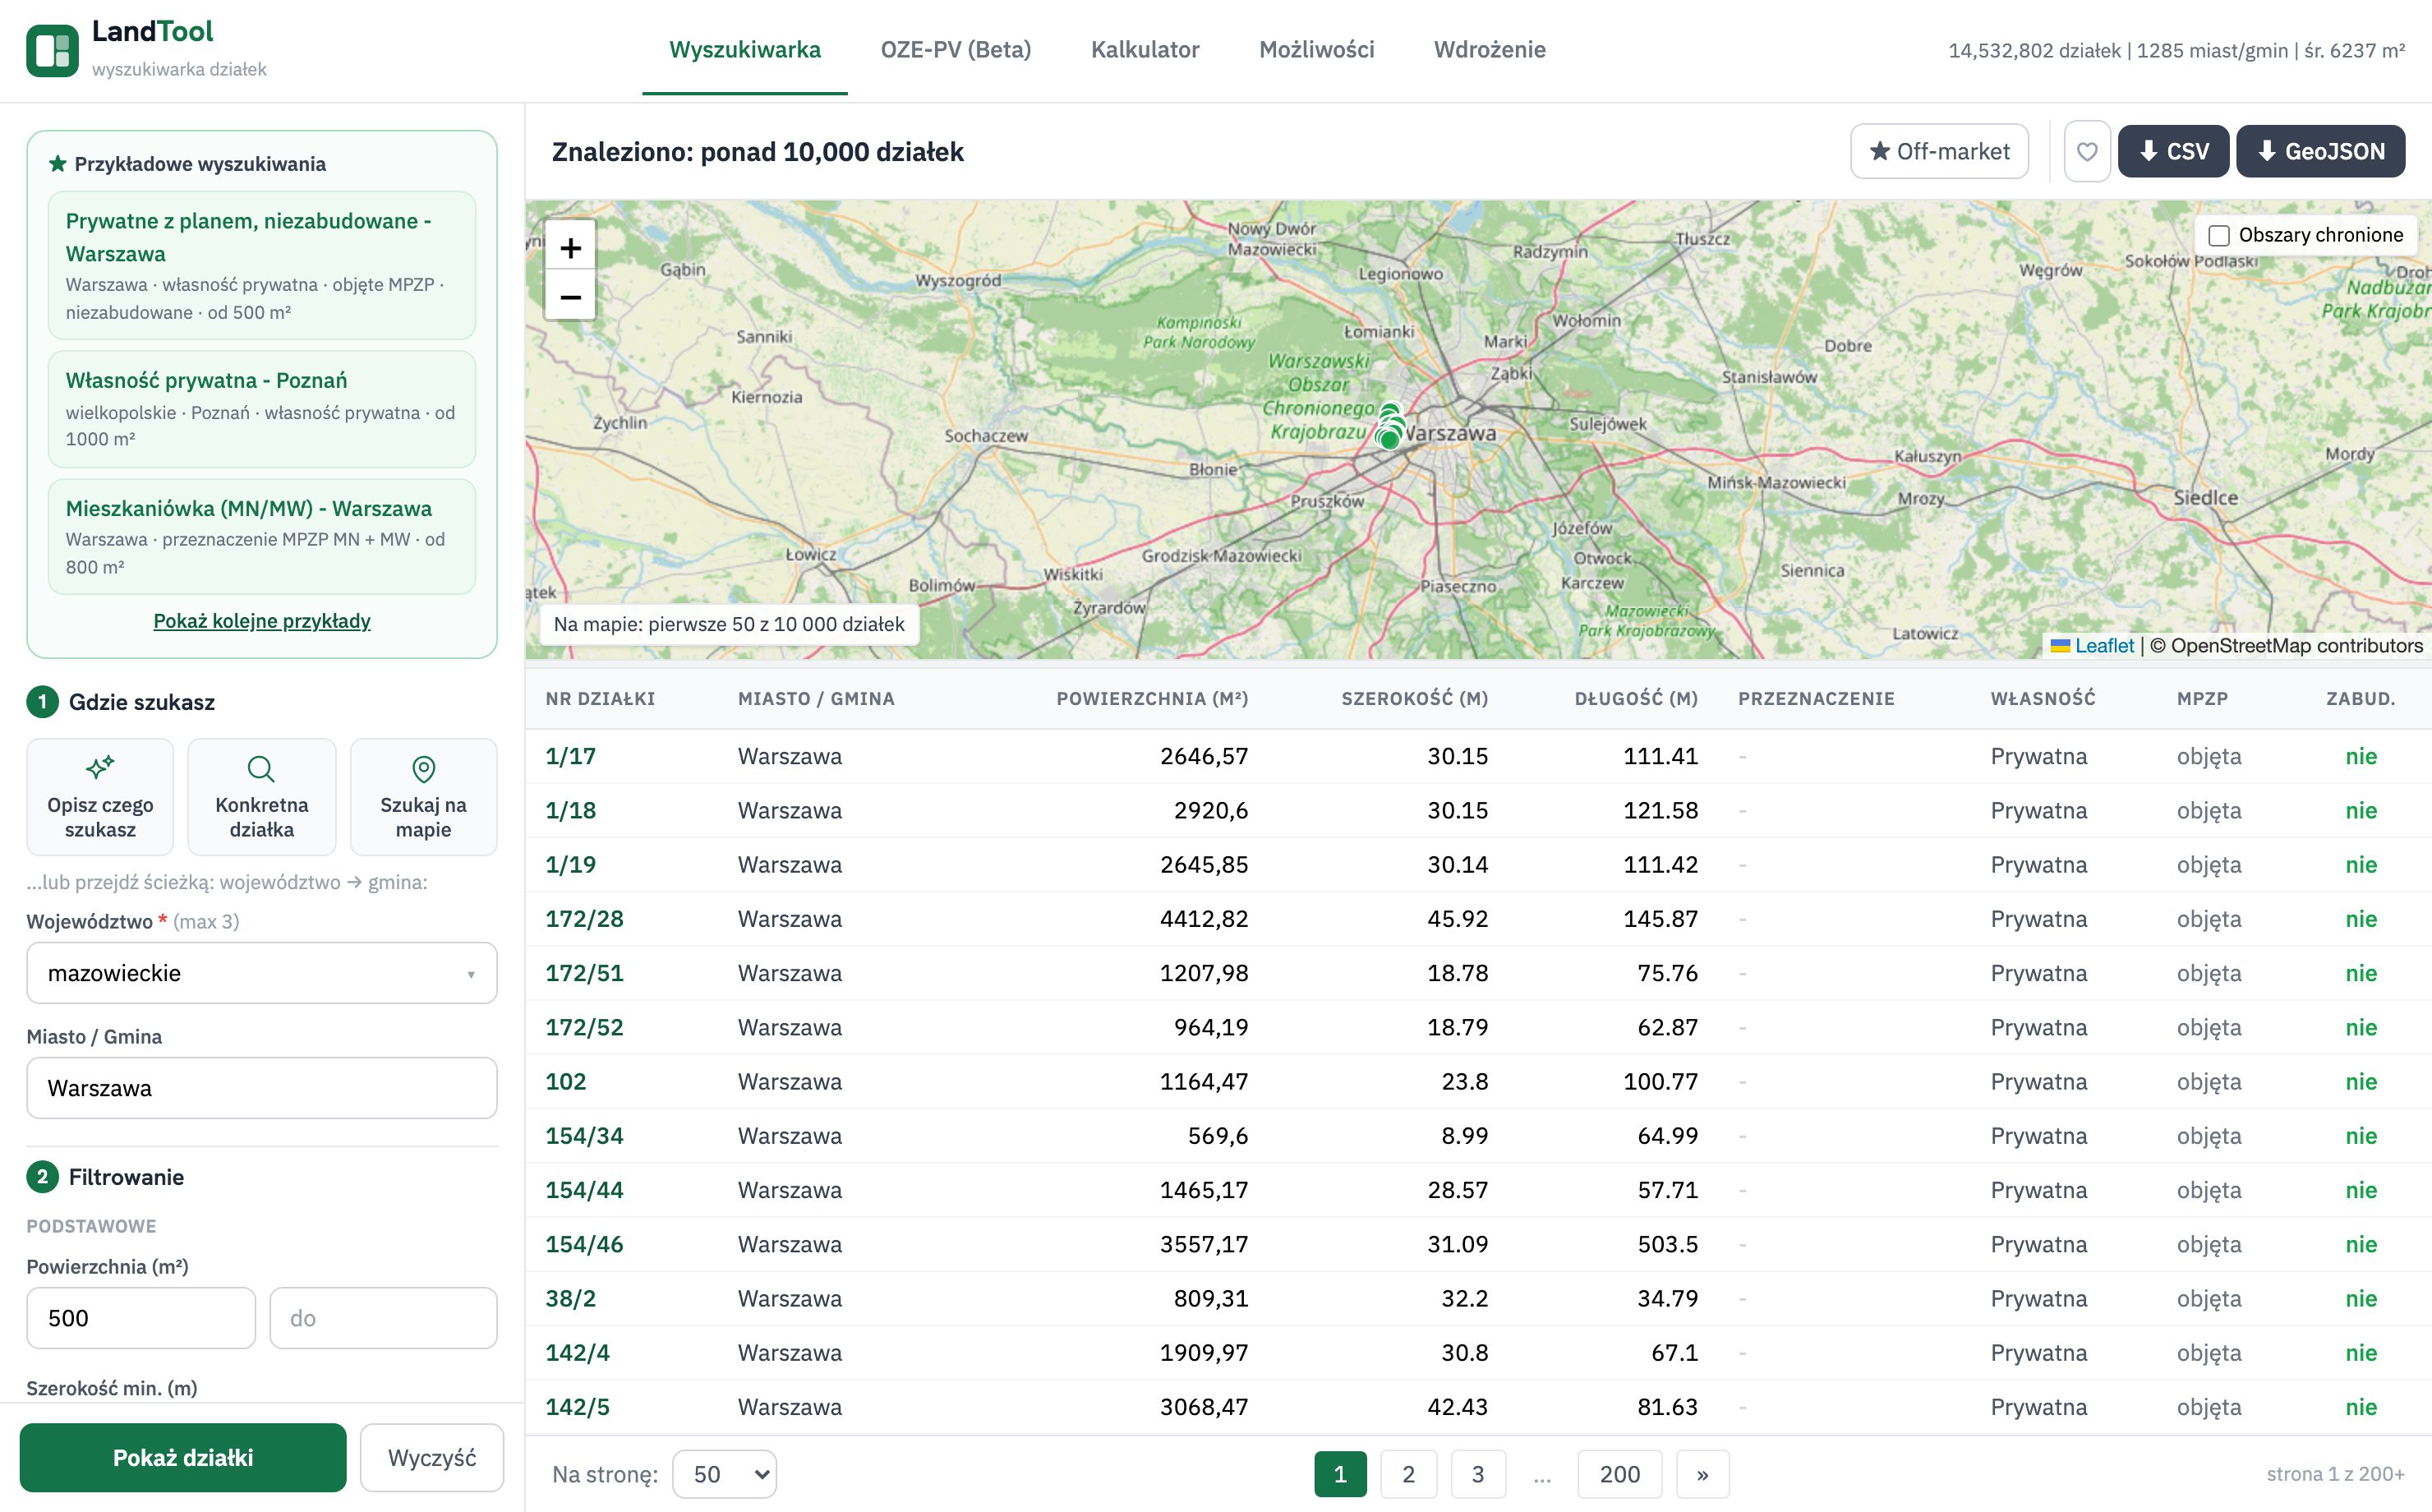2432x1512 pixels.
Task: Open the Możliwości tab
Action: tap(1316, 50)
